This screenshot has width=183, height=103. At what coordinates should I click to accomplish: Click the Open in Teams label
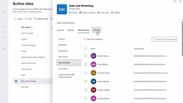point(89,13)
